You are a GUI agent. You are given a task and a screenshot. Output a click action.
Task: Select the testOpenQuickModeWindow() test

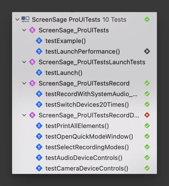(x=89, y=136)
